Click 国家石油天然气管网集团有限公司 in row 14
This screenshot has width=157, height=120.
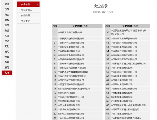(74, 89)
